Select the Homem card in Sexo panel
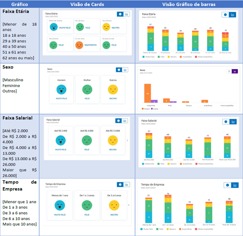The height and width of the screenshot is (236, 243). pos(61,89)
